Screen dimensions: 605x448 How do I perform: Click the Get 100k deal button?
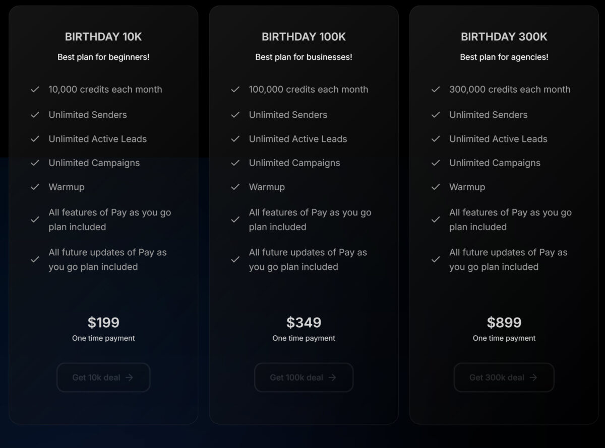coord(304,378)
